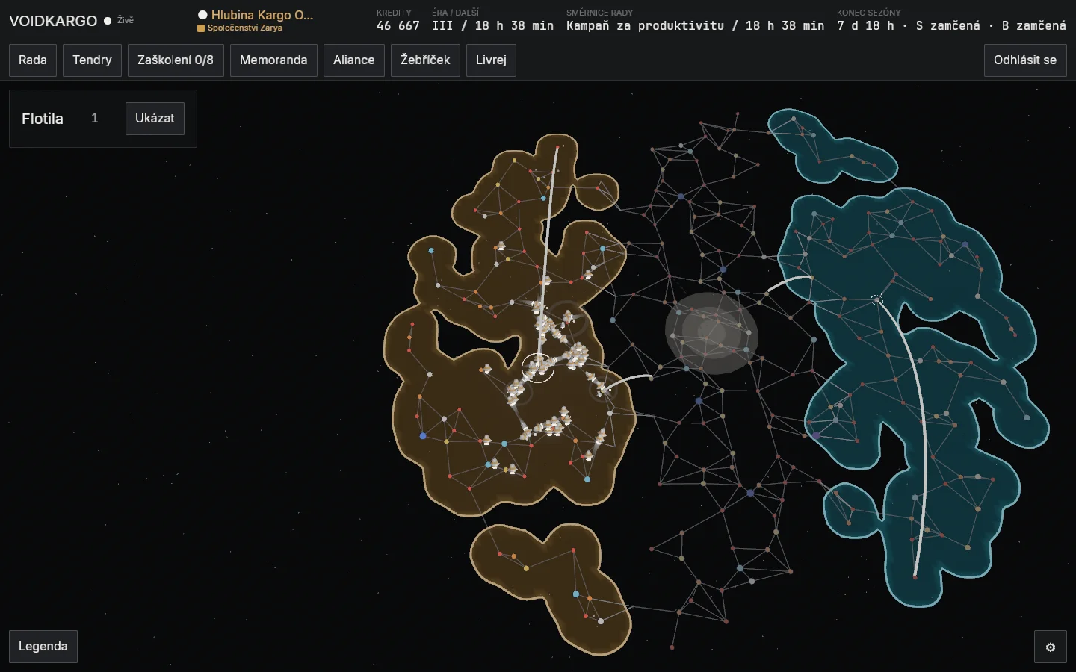1076x672 pixels.
Task: Click the Kampaň za produktivitu directive
Action: [x=696, y=25]
